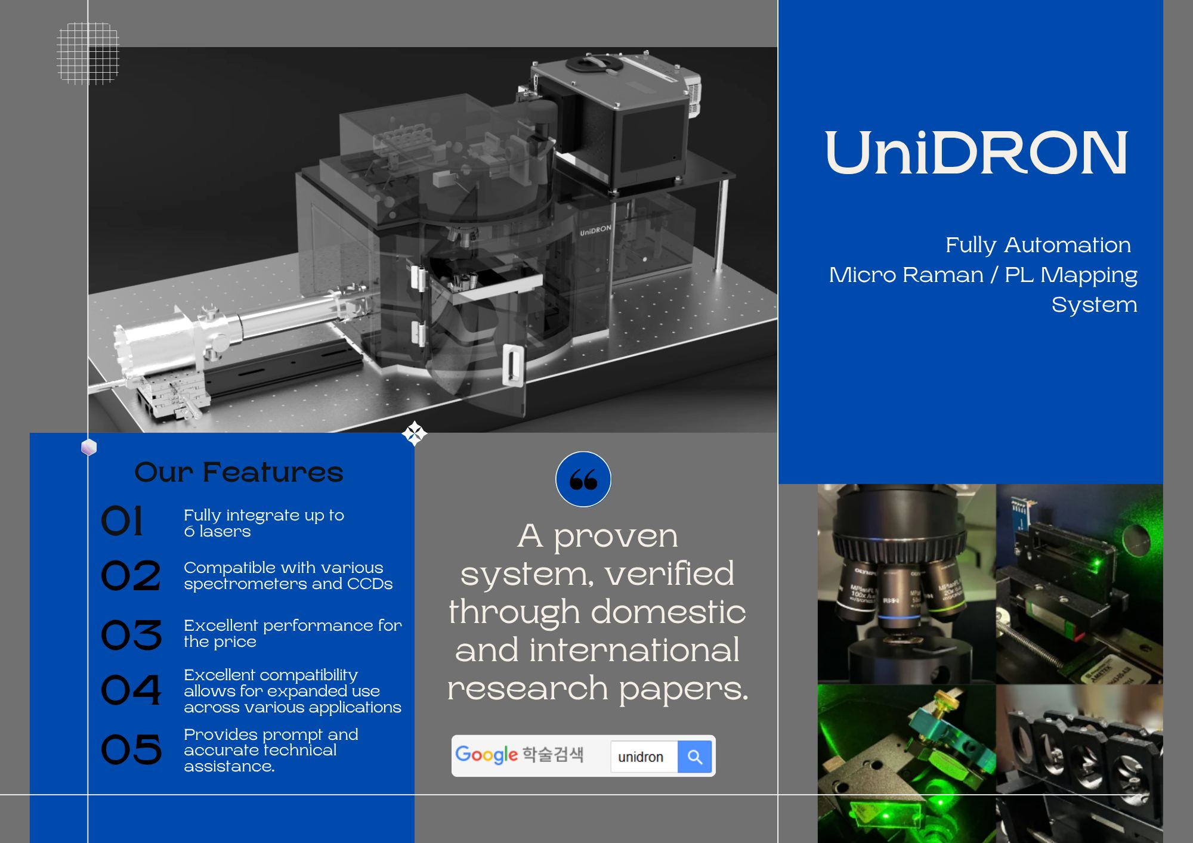
Task: Click the white grid pattern icon
Action: click(88, 53)
